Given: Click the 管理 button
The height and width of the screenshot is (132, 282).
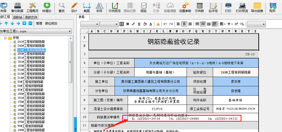Looking at the screenshot, I should (39, 24).
